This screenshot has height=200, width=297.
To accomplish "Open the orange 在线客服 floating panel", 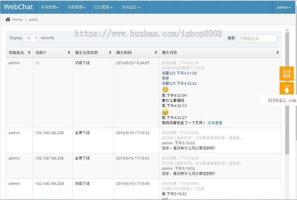I will click(x=286, y=74).
